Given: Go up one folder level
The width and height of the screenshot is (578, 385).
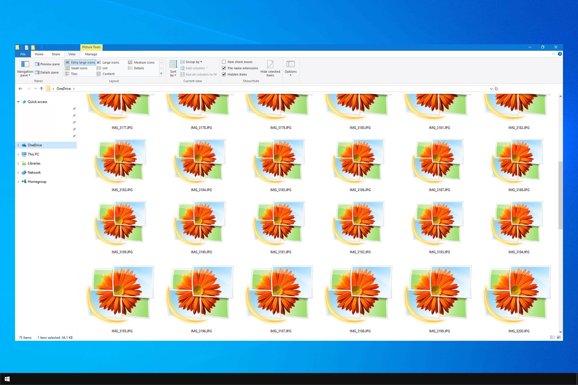Looking at the screenshot, I should pos(42,89).
